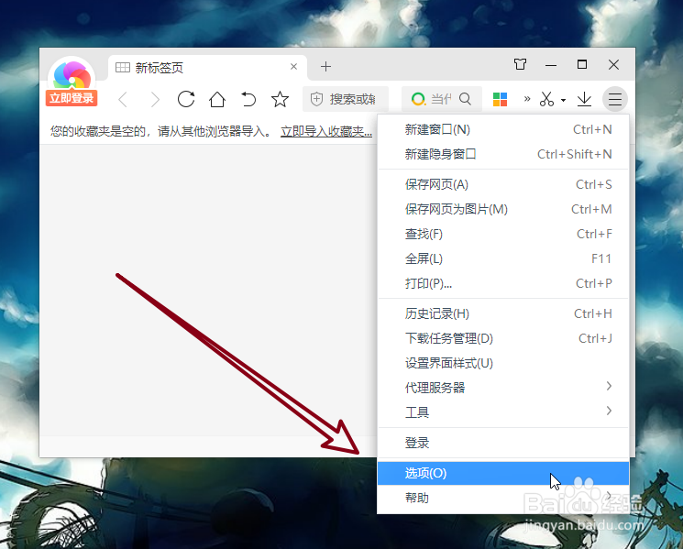Image resolution: width=683 pixels, height=549 pixels.
Task: Click the search box field
Action: pos(442,99)
